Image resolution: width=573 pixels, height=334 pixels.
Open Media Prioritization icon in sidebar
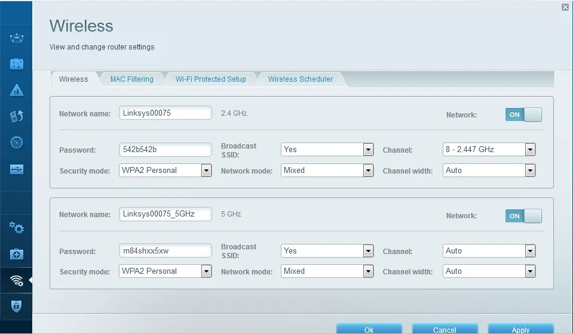pyautogui.click(x=17, y=116)
